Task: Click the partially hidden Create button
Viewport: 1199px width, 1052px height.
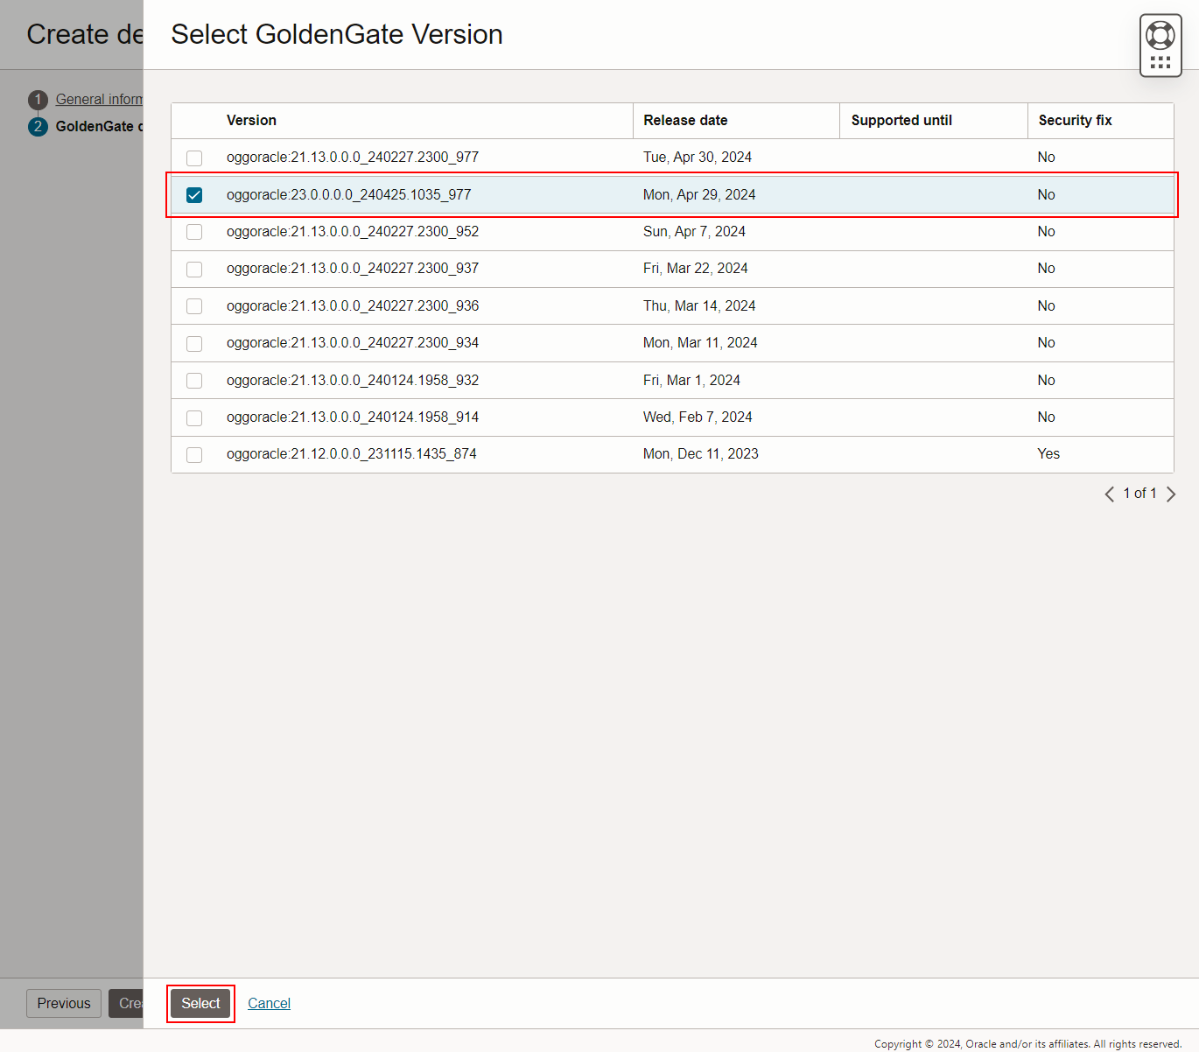Action: (126, 1003)
